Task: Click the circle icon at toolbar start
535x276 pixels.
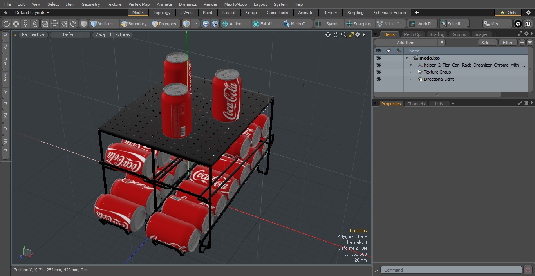Action: coord(7,24)
